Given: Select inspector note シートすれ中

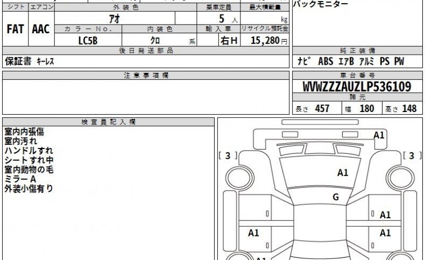Looking at the screenshot, I should [x=29, y=160].
